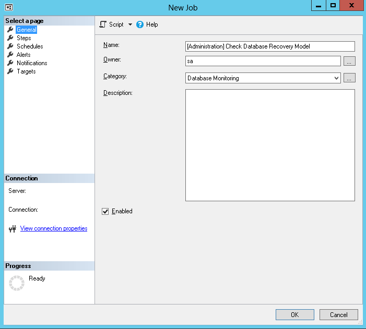Click the wrench icon beside Targets
Image resolution: width=366 pixels, height=329 pixels.
coord(10,71)
